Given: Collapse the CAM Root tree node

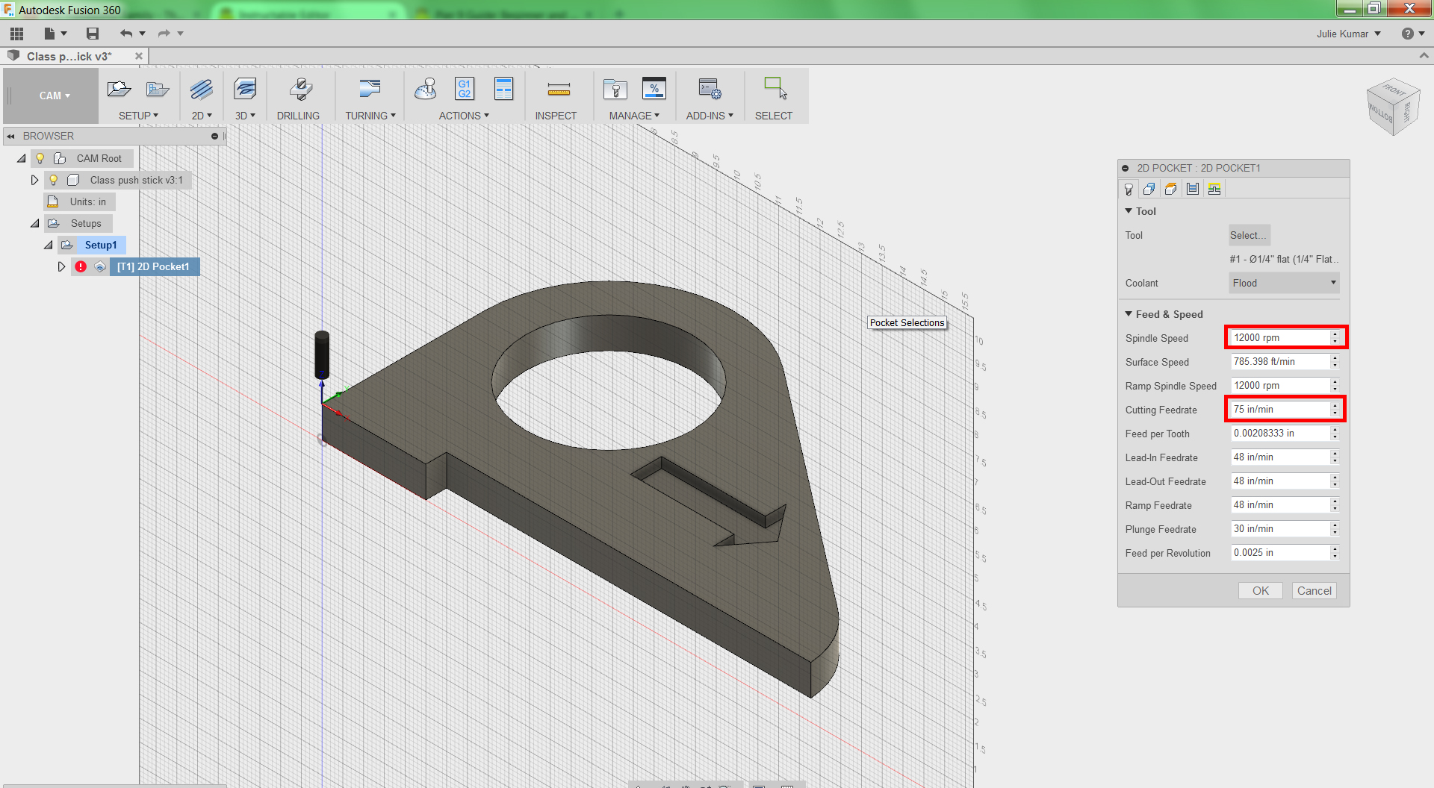Looking at the screenshot, I should [x=22, y=158].
